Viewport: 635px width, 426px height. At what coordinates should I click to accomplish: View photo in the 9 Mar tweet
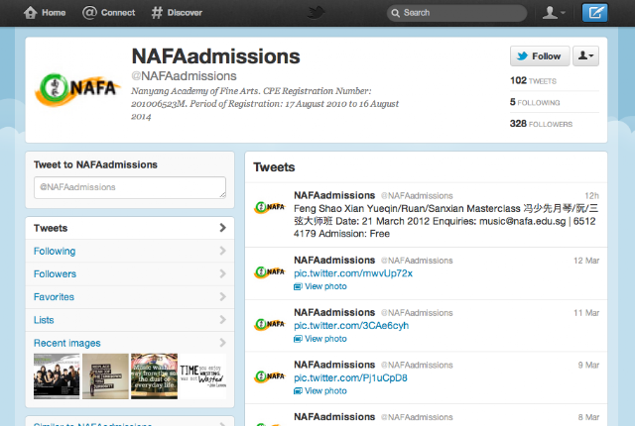click(320, 390)
